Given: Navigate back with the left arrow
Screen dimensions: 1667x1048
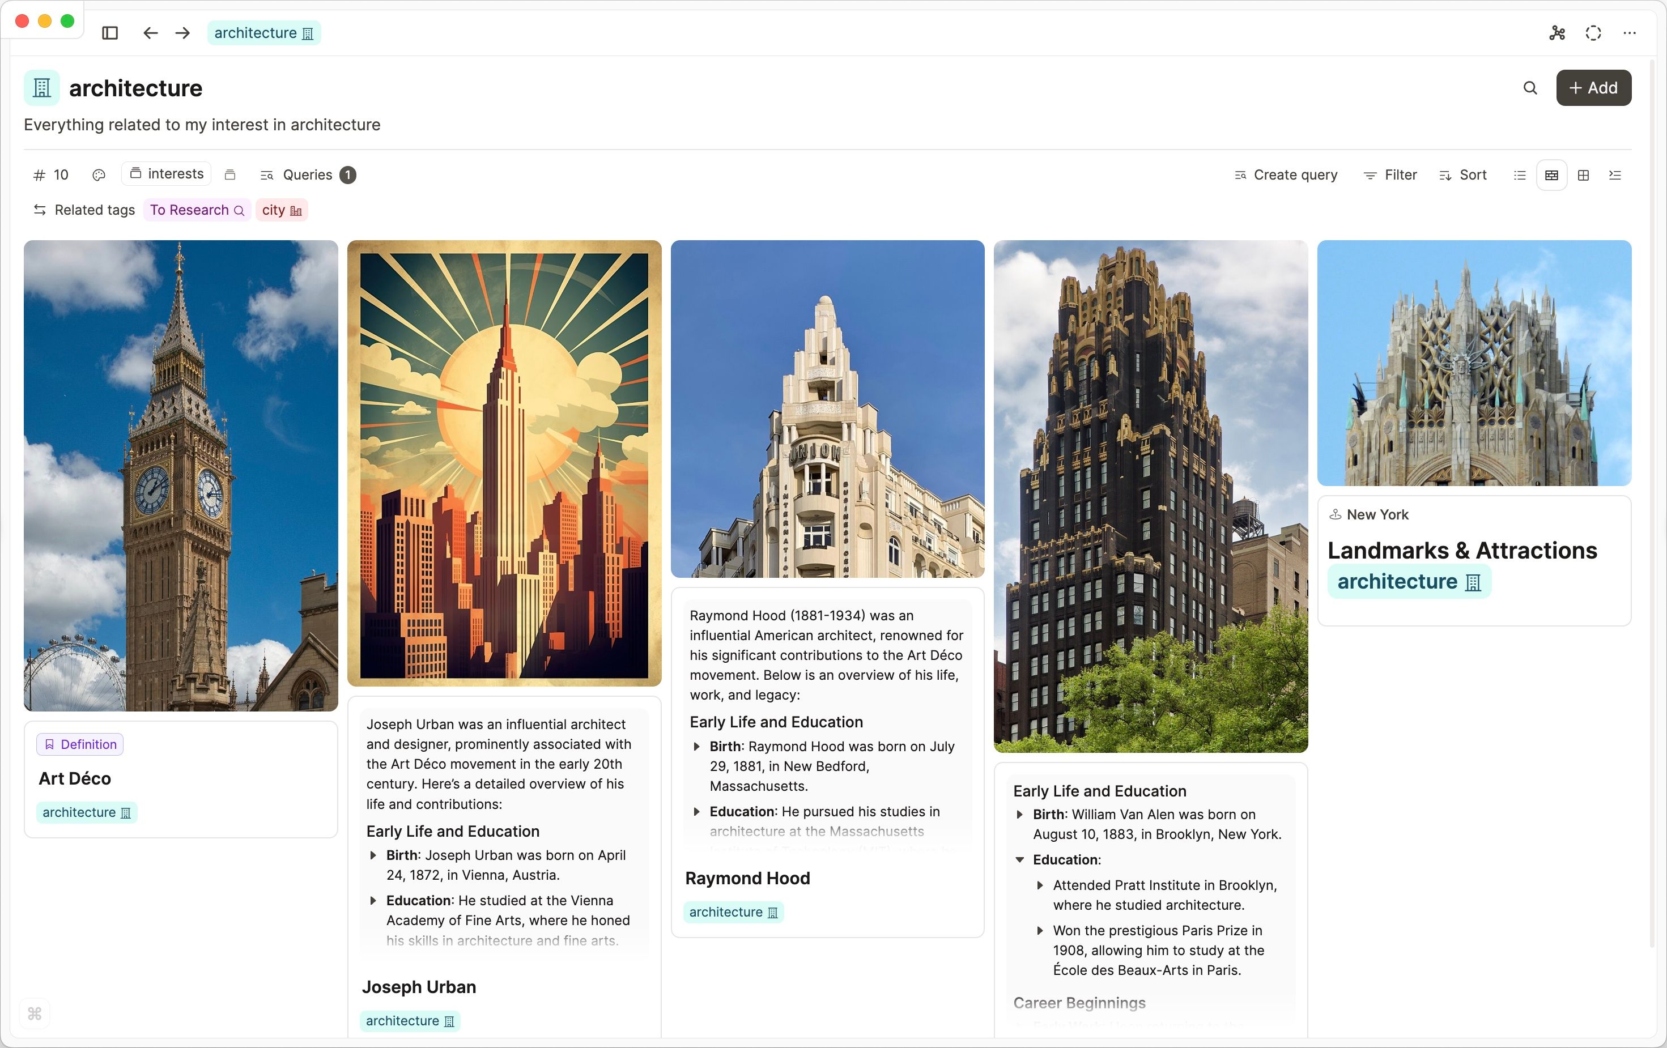Looking at the screenshot, I should [150, 32].
